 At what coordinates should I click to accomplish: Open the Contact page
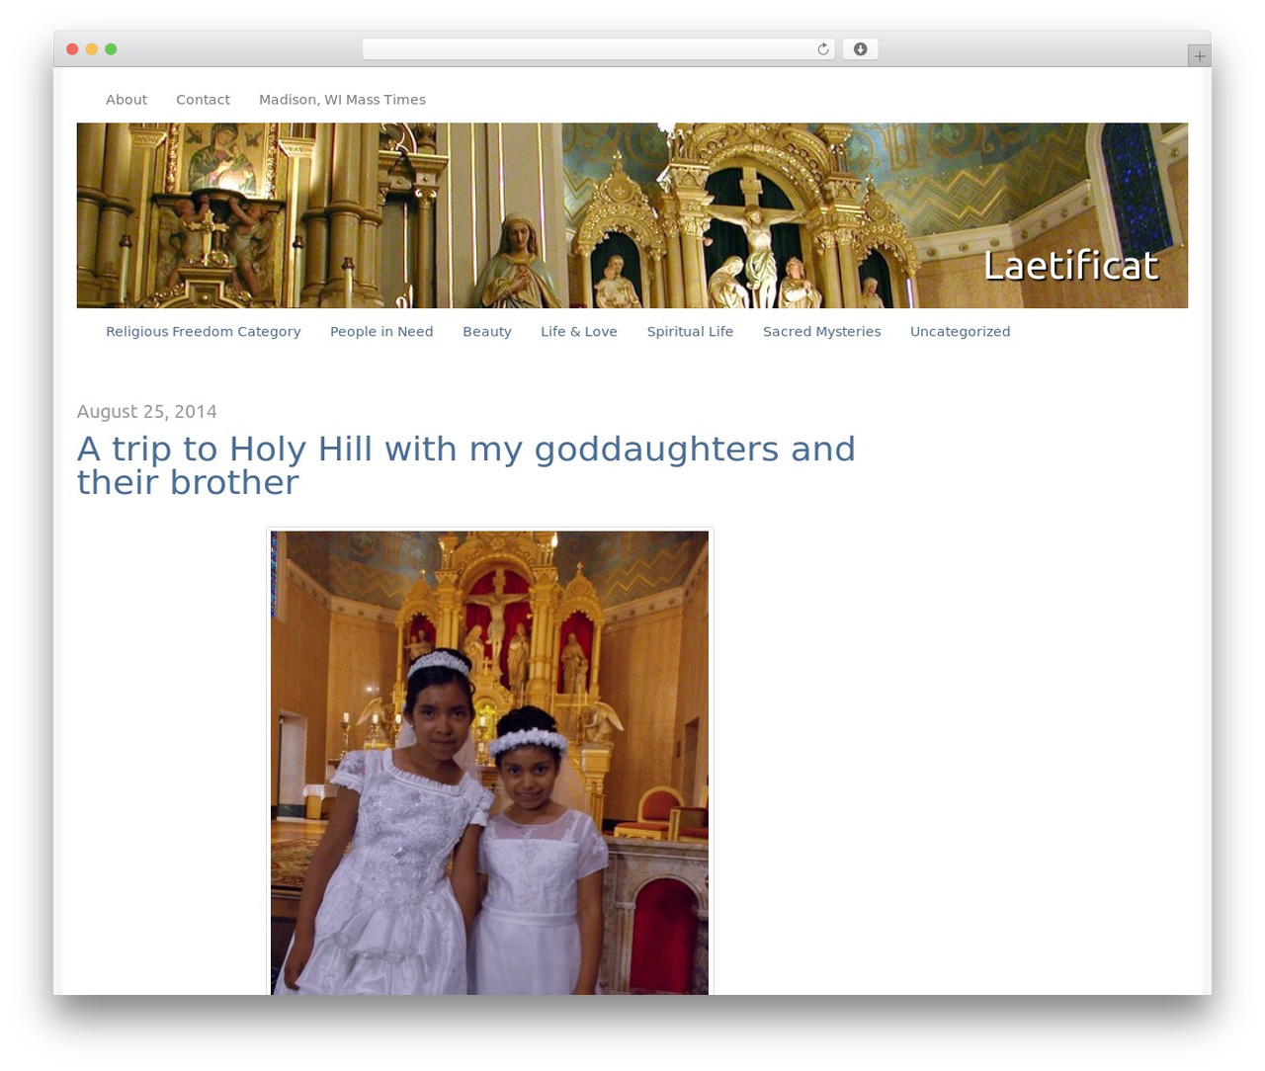click(203, 100)
